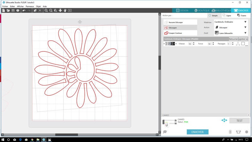Click the Retourner button
This screenshot has width=252, height=142.
pos(233,39)
